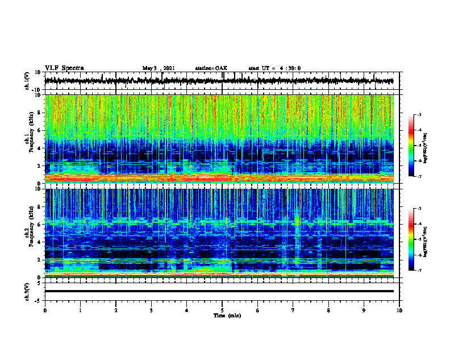Image resolution: width=450 pixels, height=348 pixels.
Task: Click the red low-frequency band in ch.1 spectrogram
Action: coord(219,179)
